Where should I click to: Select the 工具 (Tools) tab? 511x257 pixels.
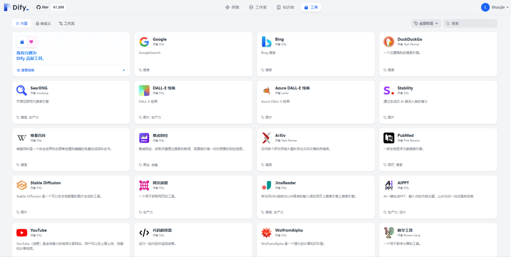(x=311, y=7)
